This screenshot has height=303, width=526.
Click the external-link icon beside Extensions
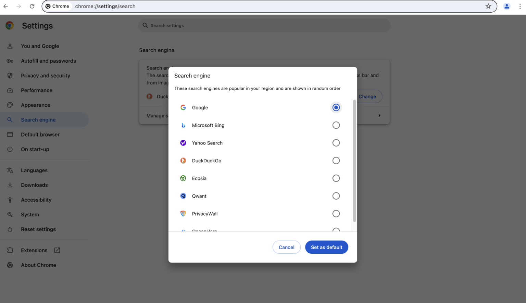[x=57, y=250]
